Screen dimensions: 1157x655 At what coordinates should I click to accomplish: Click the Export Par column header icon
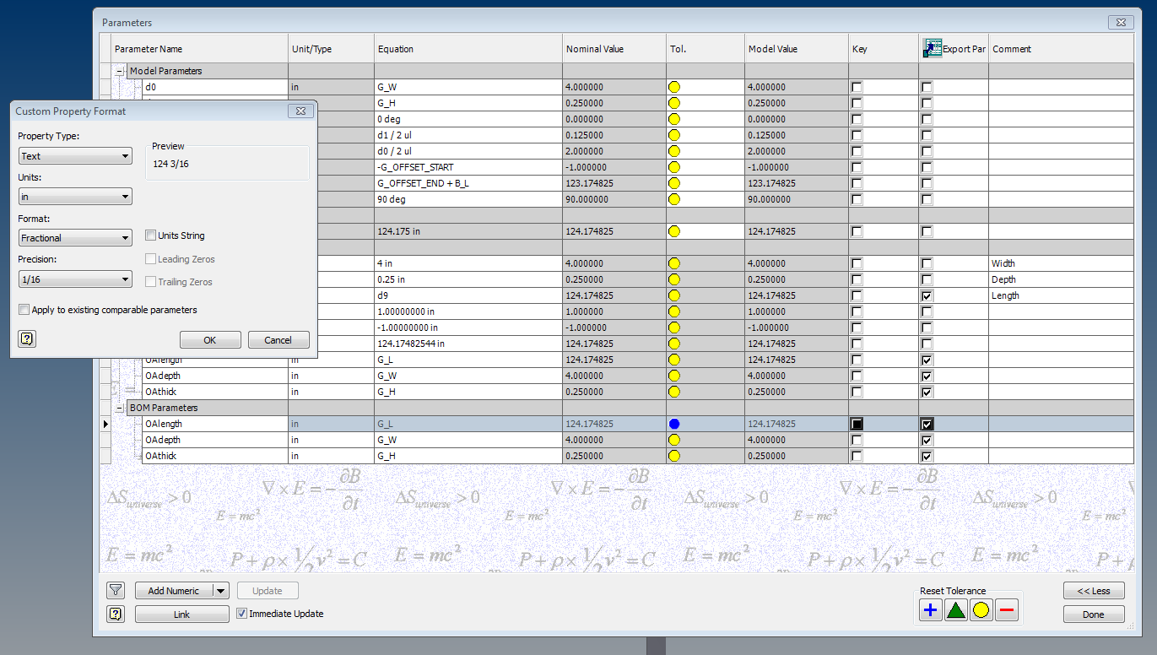tap(932, 48)
